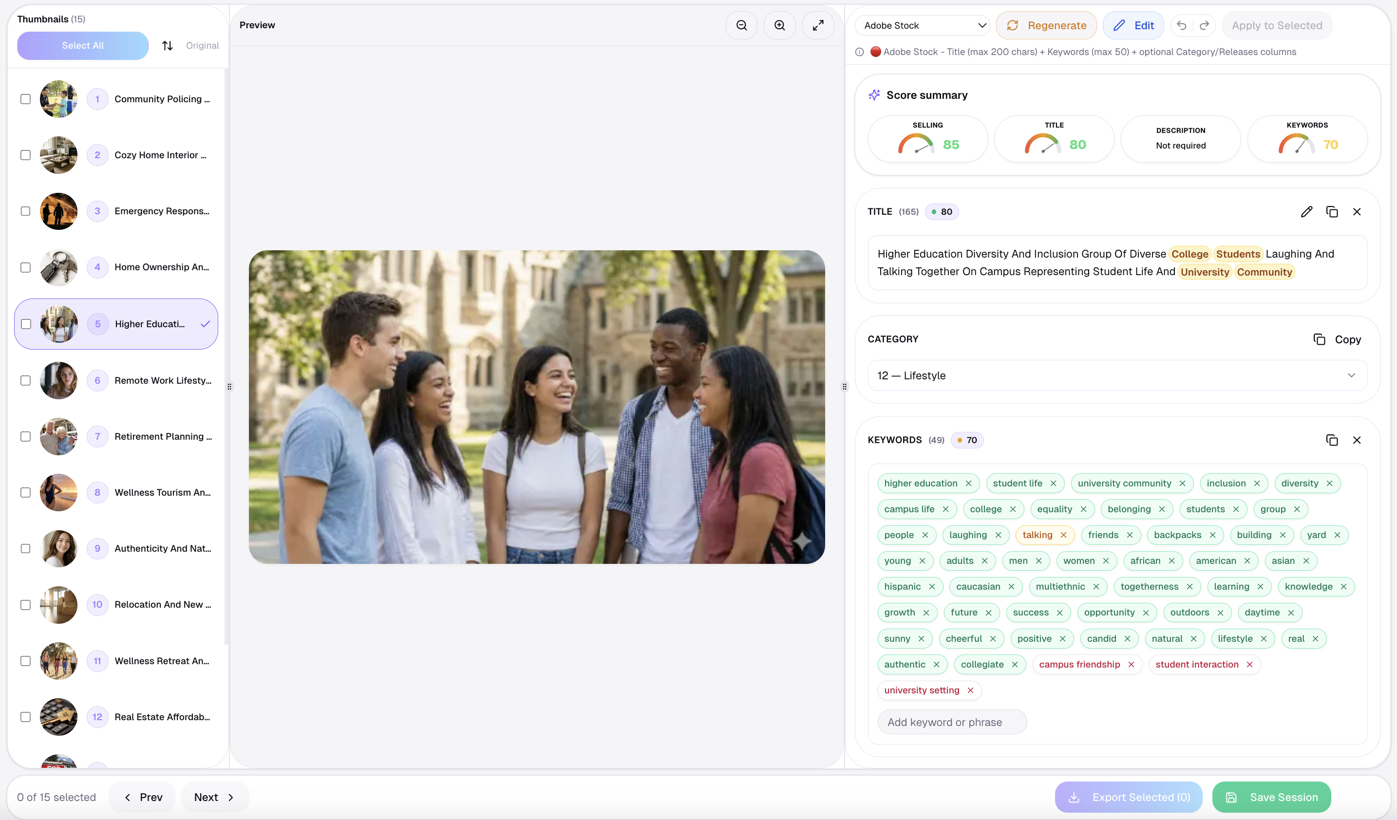Check the Emergency Response checkbox
The width and height of the screenshot is (1397, 820).
pyautogui.click(x=25, y=211)
